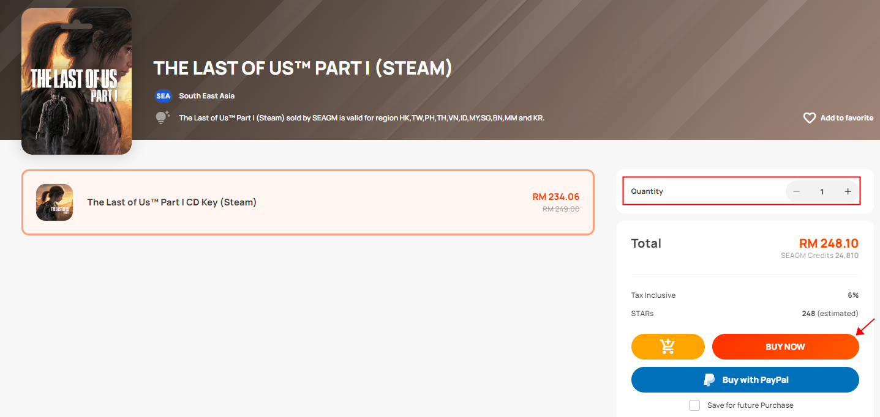This screenshot has width=880, height=417.
Task: Click the Total RM 248.10 amount
Action: pyautogui.click(x=829, y=243)
